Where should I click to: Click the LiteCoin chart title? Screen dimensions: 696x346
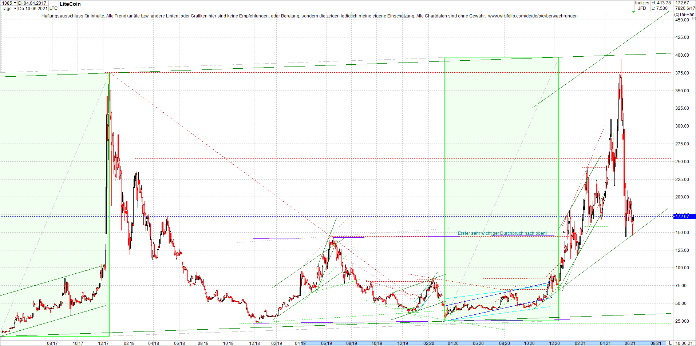pos(70,4)
